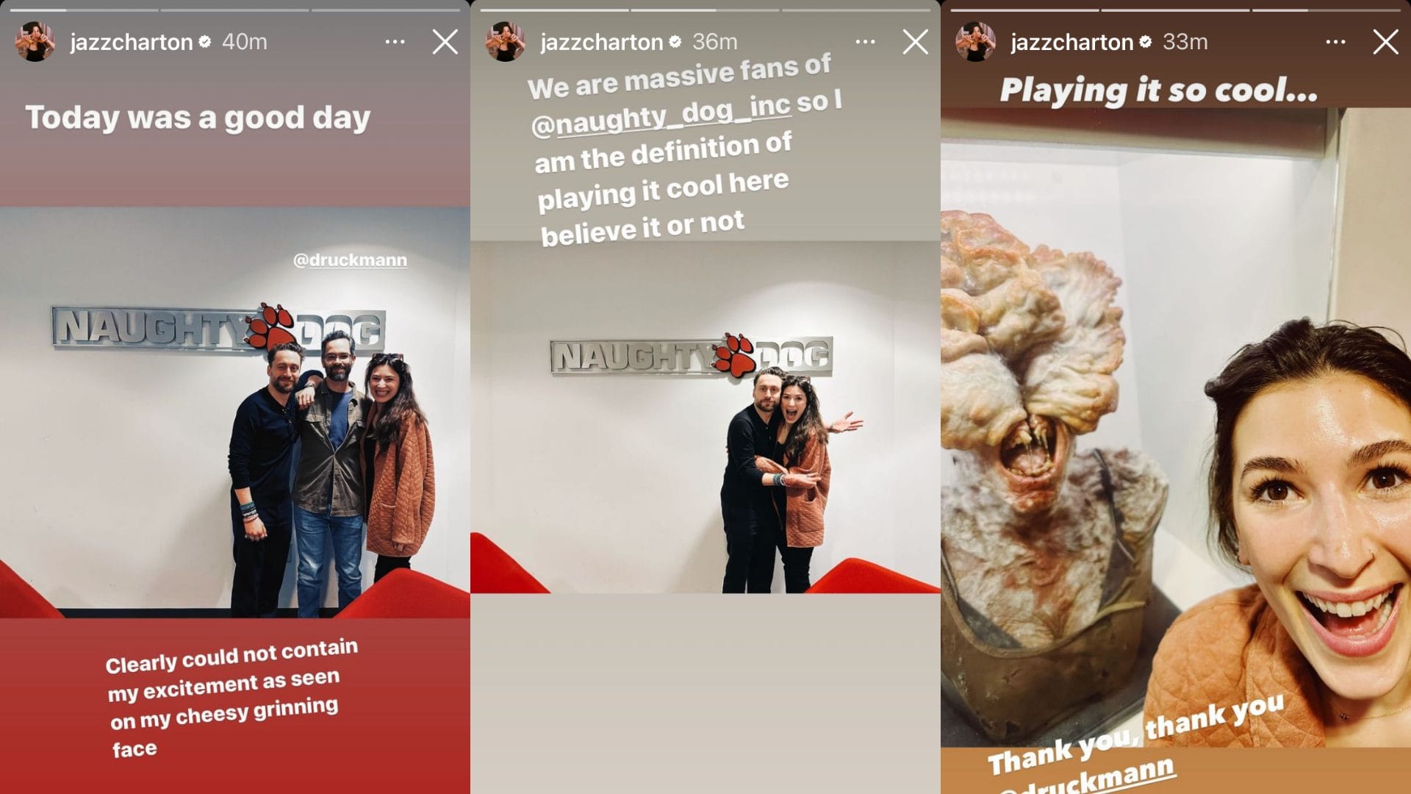Open more options on the 40m story

pyautogui.click(x=395, y=42)
